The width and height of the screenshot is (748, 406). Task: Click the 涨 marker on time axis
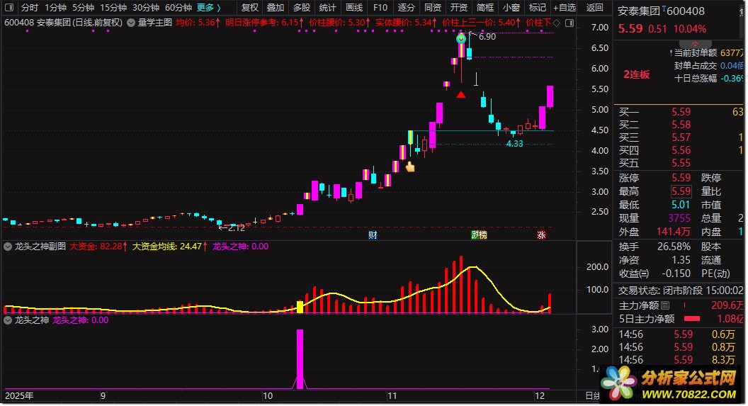[541, 235]
